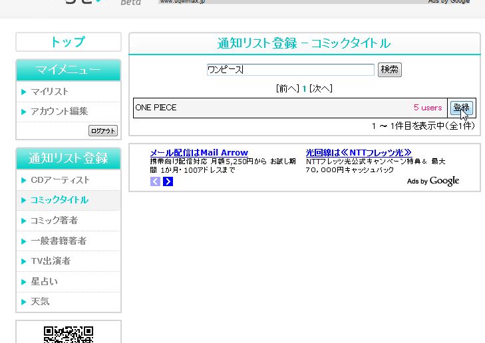Click page number 1 in pagination
485x343 pixels.
pyautogui.click(x=304, y=89)
